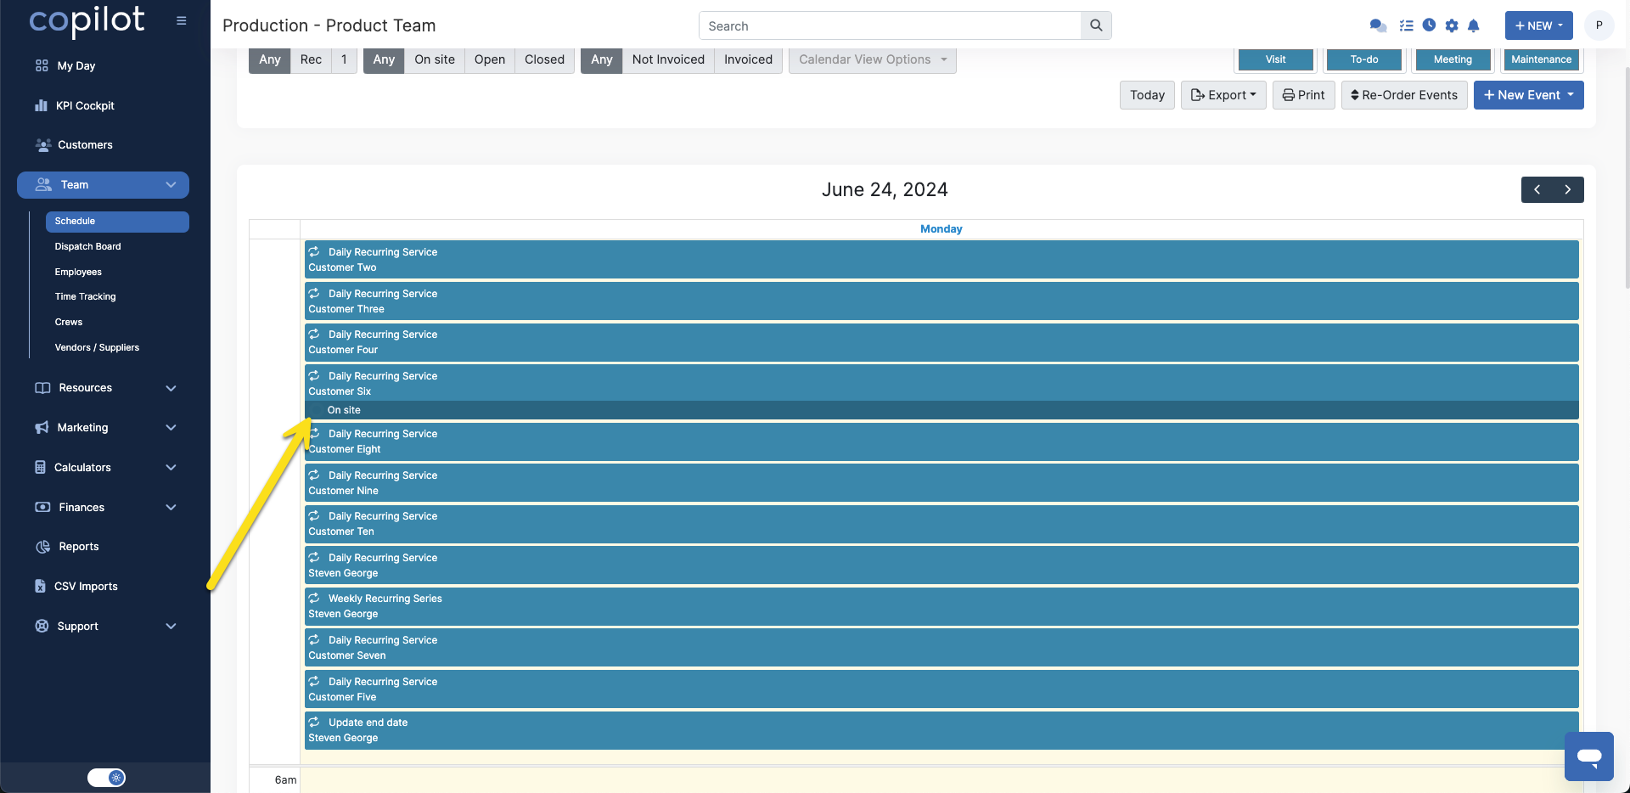Click the CSV Imports file icon
1630x793 pixels.
(x=40, y=586)
